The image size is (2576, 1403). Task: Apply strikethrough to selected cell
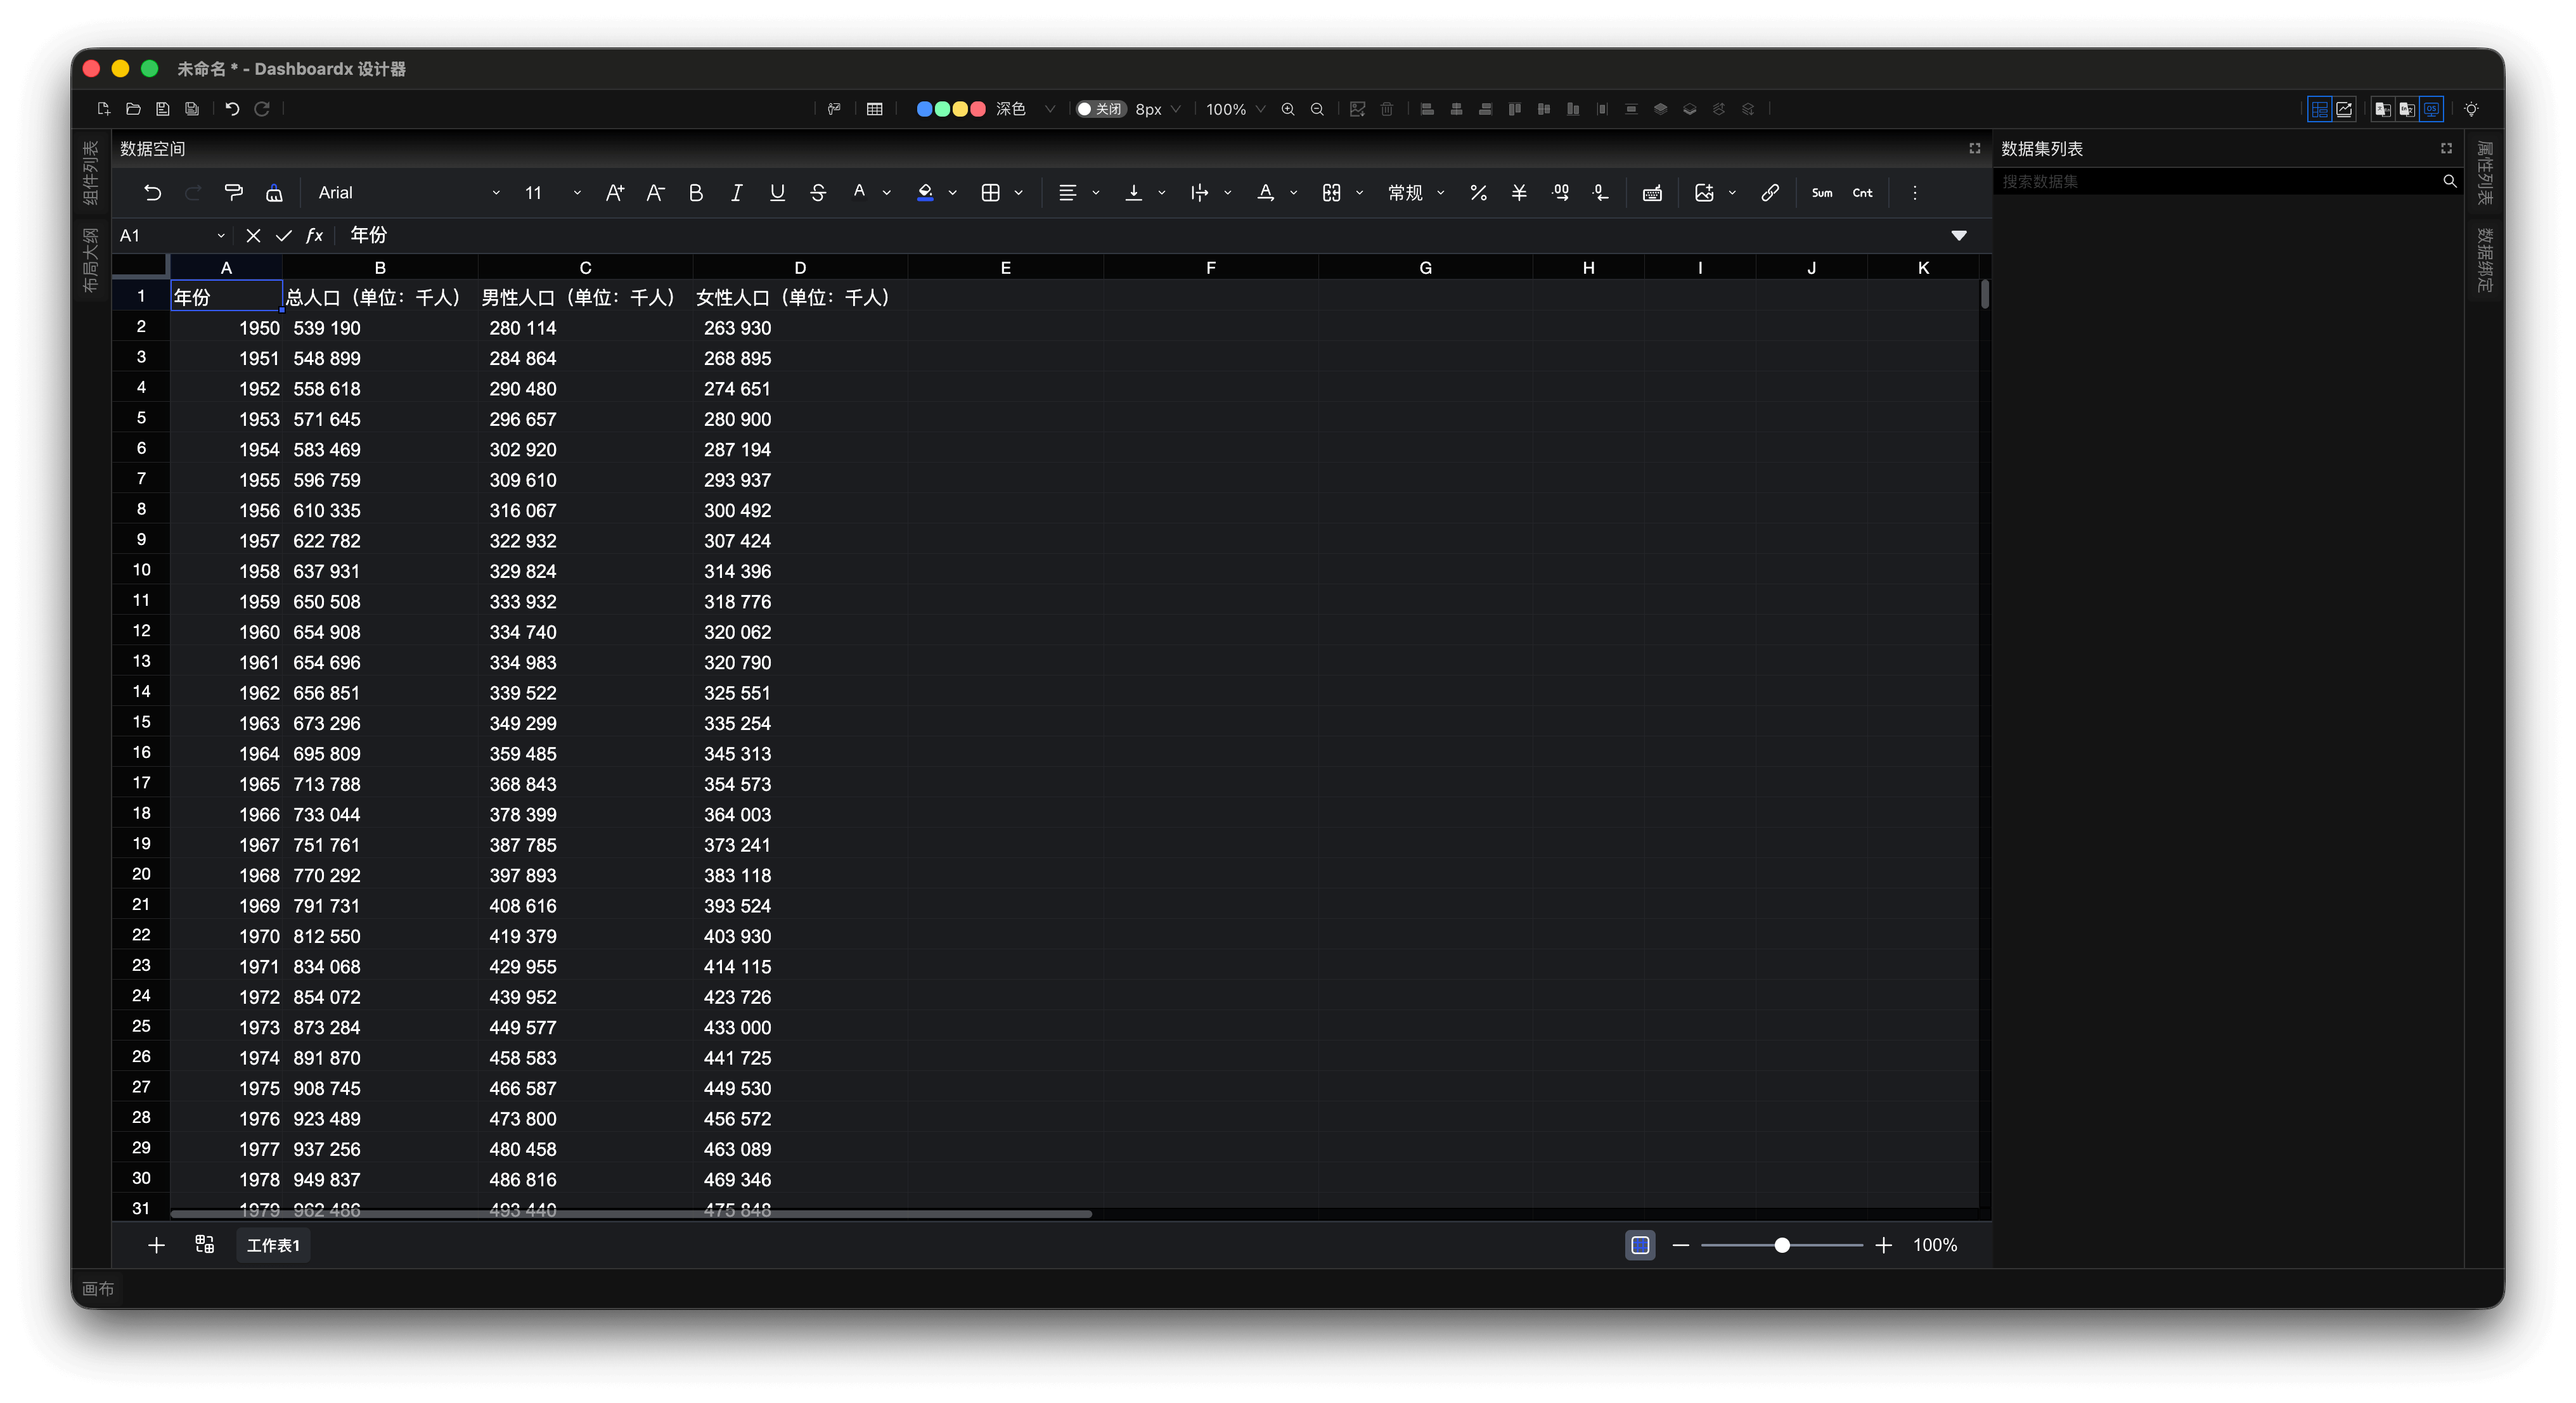click(818, 193)
